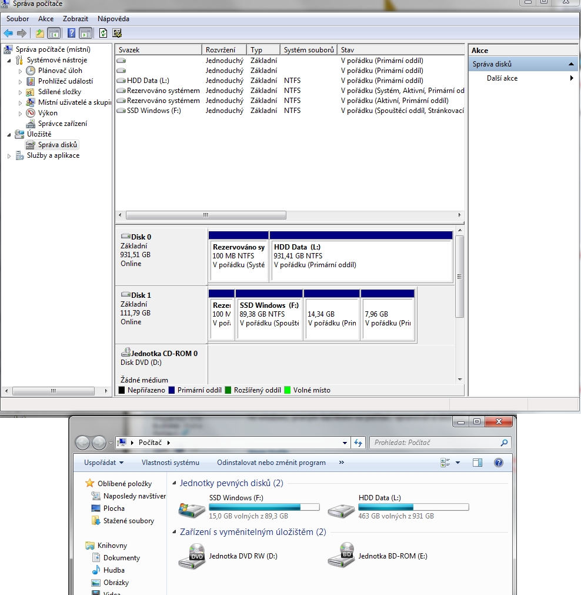
Task: Click Odinstalovat nebo změnit program
Action: pos(271,463)
